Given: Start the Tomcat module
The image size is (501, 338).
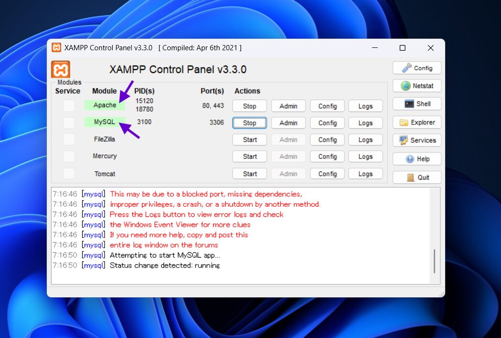Looking at the screenshot, I should (250, 174).
